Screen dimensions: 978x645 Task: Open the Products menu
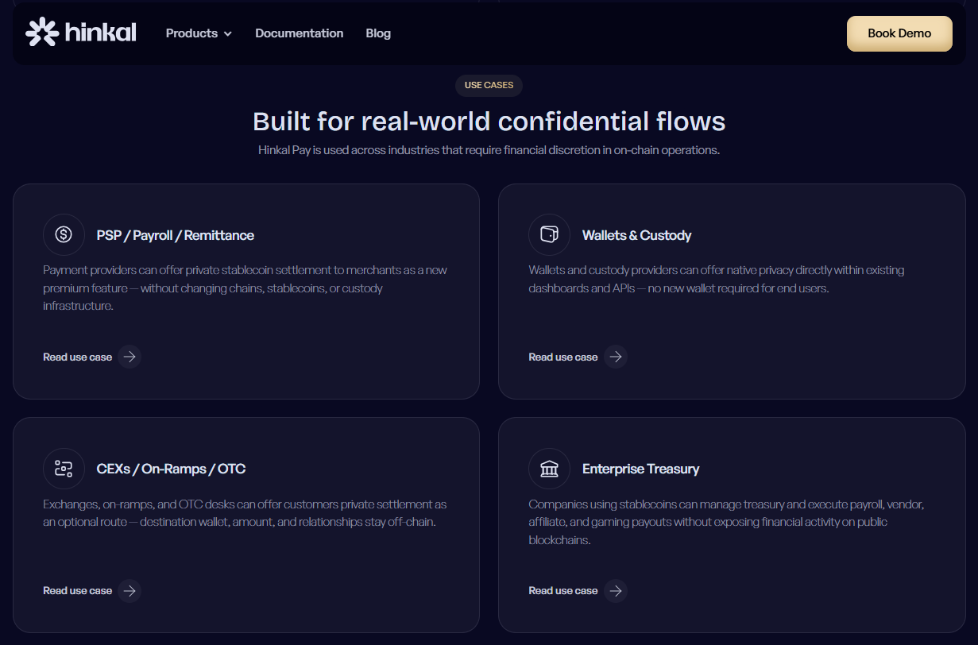coord(199,33)
